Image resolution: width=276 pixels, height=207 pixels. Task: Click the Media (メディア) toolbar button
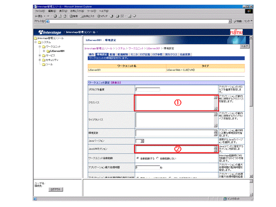pos(102,16)
